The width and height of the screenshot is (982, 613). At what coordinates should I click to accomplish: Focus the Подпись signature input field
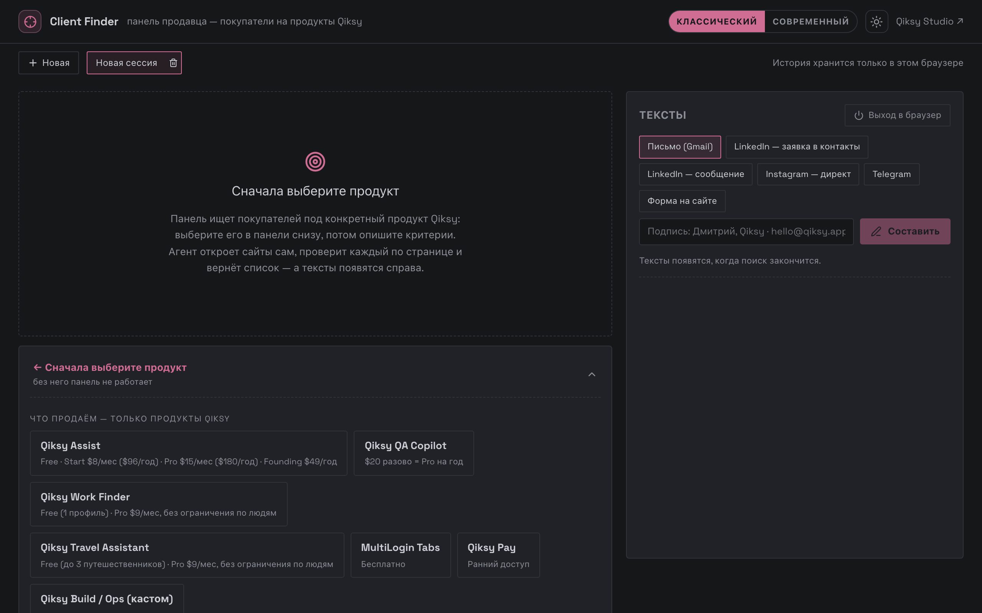pyautogui.click(x=746, y=231)
